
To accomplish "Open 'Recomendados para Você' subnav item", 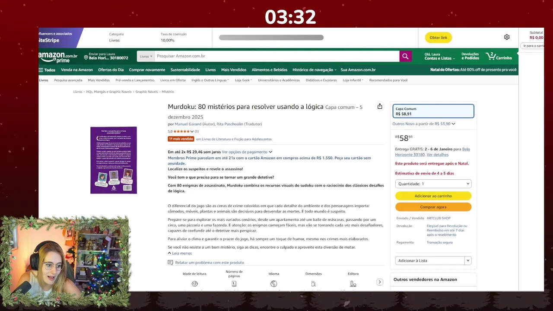I will (x=388, y=80).
